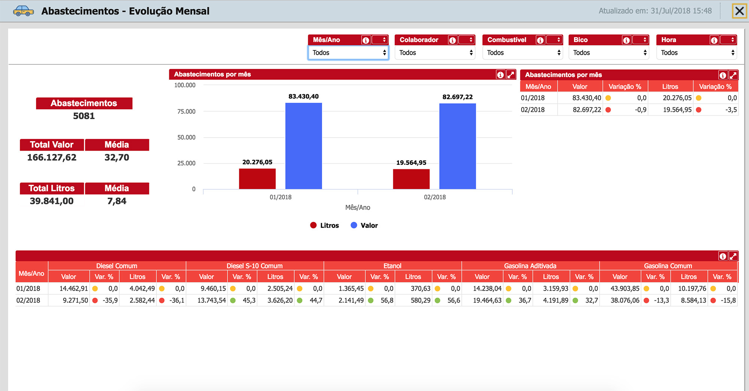Click the car icon in the title bar
Viewport: 749px width, 391px height.
coord(23,11)
